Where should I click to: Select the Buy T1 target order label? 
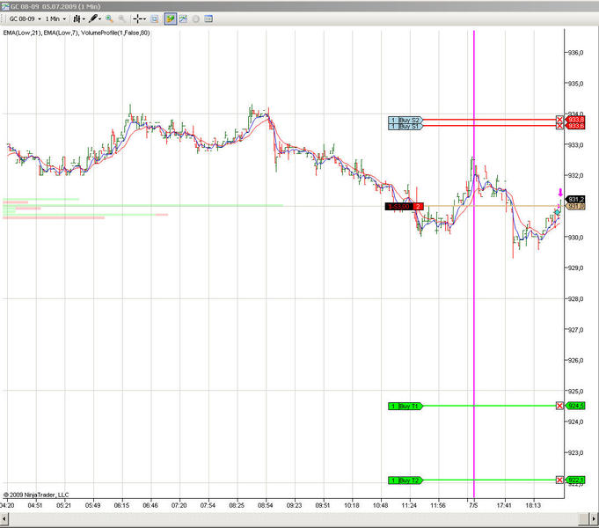[x=405, y=406]
